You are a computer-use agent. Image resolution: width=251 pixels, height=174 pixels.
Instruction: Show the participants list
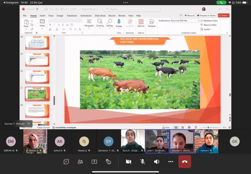tap(80, 162)
